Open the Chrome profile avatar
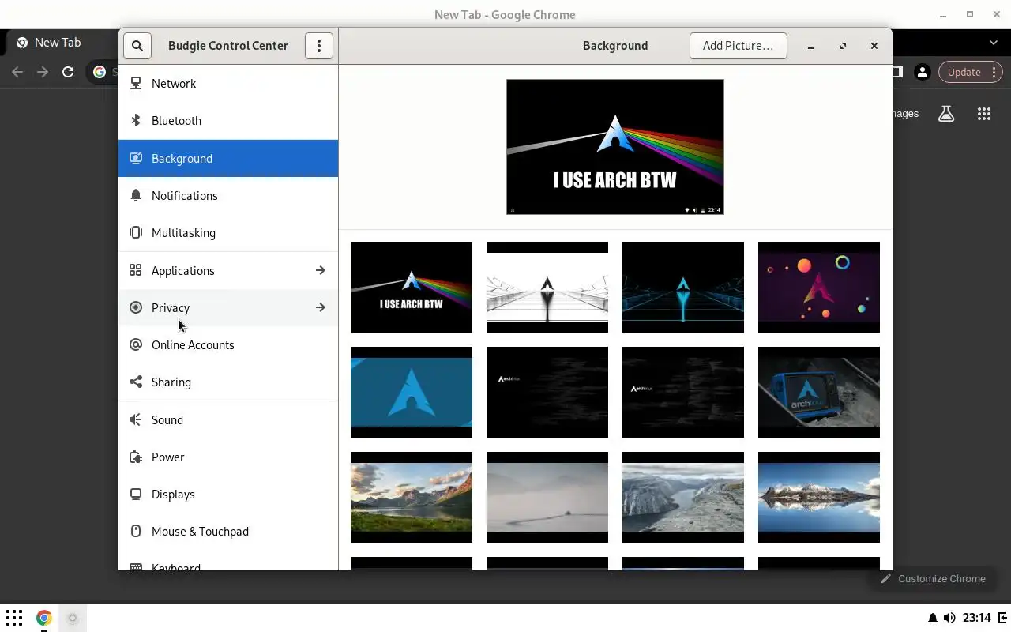1011x632 pixels. (922, 72)
